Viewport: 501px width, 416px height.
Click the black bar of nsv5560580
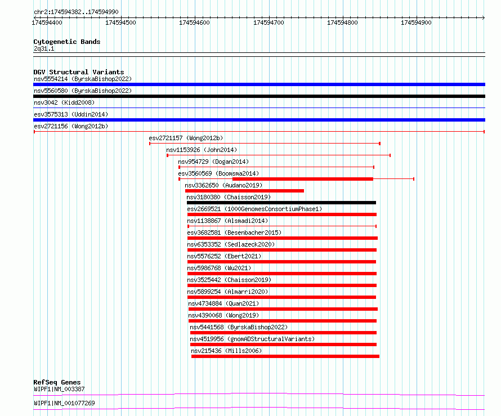click(259, 96)
